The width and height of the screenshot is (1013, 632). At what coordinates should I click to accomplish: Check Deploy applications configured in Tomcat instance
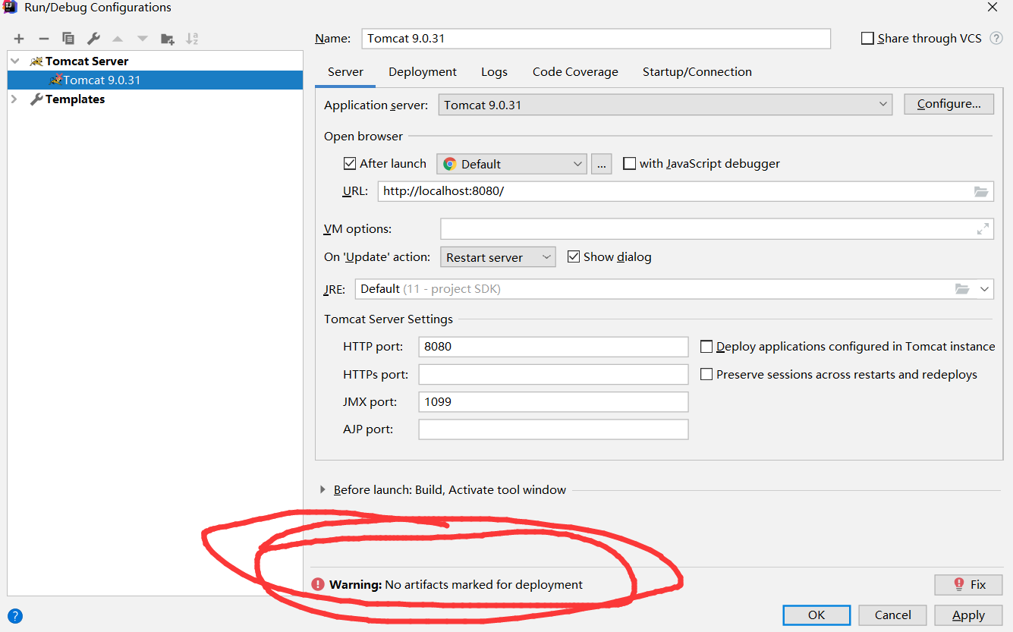pos(706,346)
